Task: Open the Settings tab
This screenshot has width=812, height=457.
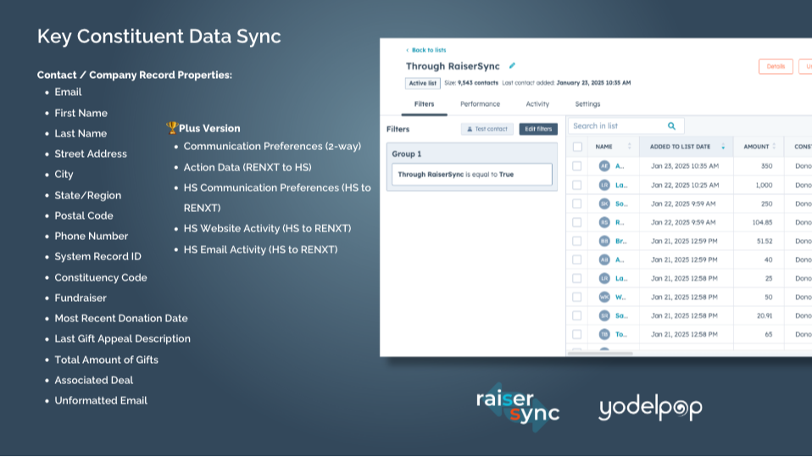Action: 587,104
